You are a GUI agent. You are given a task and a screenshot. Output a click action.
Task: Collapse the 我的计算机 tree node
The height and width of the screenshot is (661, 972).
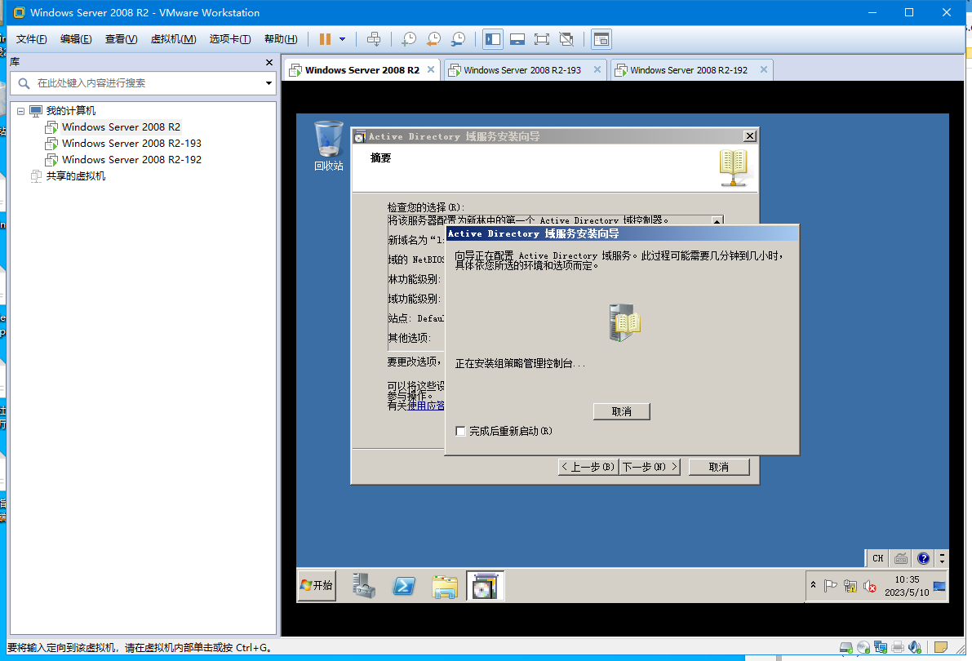(20, 111)
